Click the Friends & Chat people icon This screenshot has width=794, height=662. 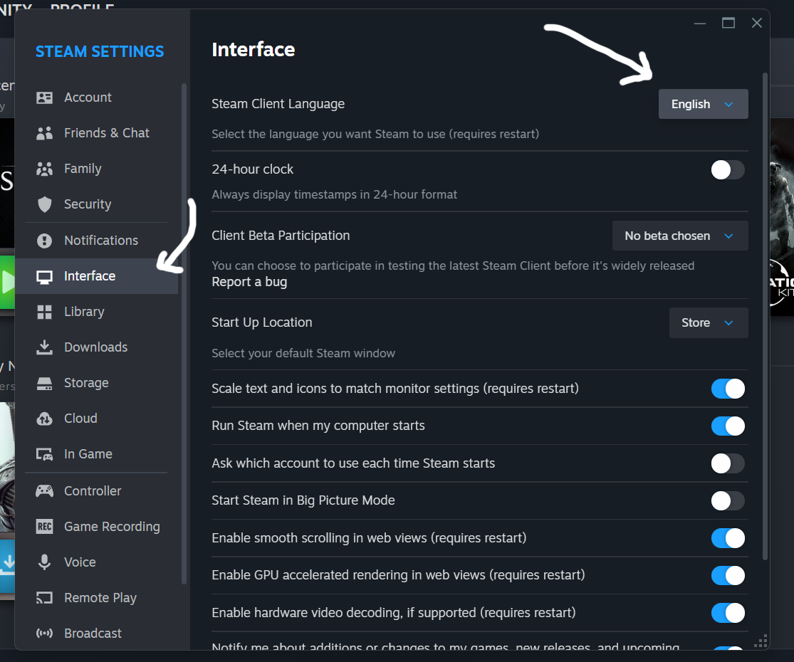45,133
